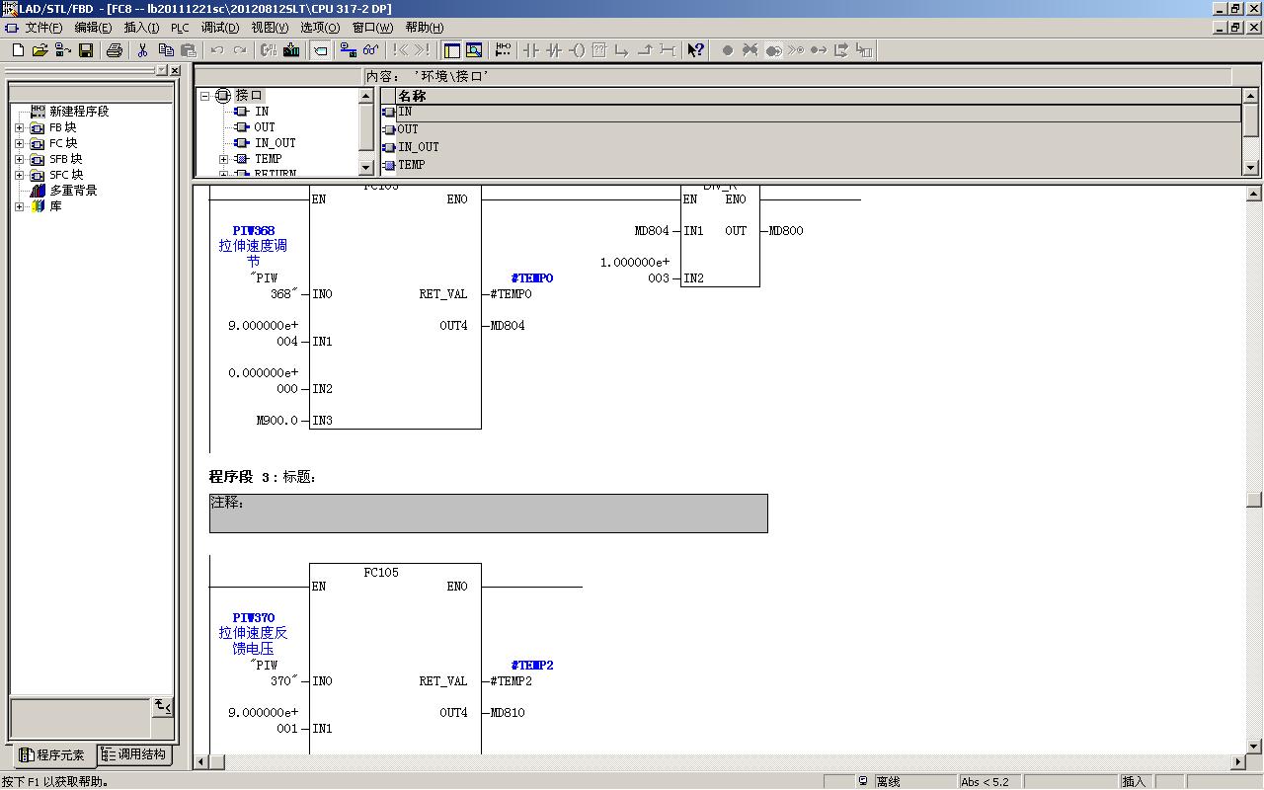Viewport: 1264px width, 790px height.
Task: Close the program elements side panel
Action: (175, 71)
